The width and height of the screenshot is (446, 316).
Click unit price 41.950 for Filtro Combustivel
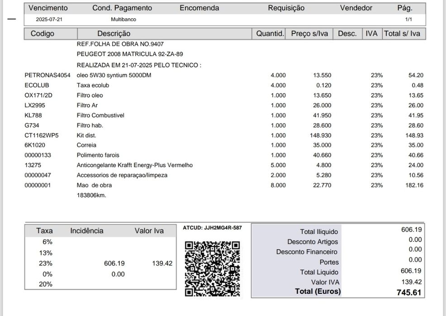[322, 115]
